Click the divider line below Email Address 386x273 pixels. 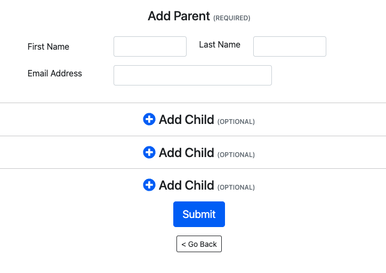click(x=193, y=103)
